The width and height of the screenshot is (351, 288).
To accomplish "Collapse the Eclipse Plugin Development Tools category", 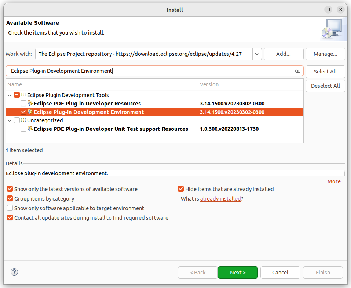I will pyautogui.click(x=10, y=95).
